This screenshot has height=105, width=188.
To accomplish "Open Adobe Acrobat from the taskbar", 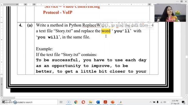I will (105, 102).
